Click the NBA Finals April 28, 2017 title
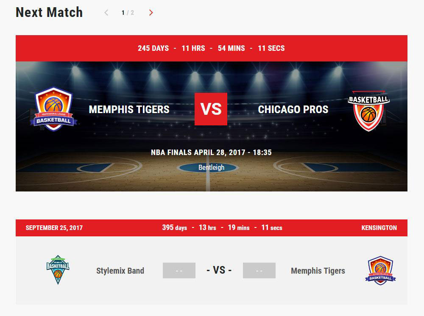Image resolution: width=424 pixels, height=316 pixels. point(211,152)
